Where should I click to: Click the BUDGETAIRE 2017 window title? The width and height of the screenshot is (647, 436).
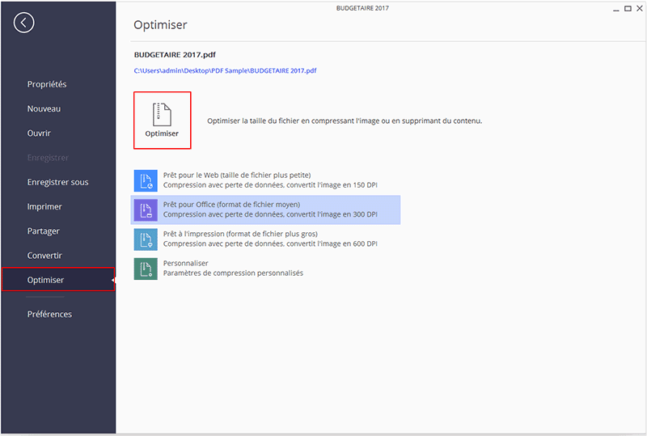[362, 8]
